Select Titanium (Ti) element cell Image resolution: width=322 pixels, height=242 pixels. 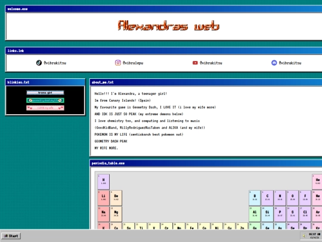tap(141, 226)
